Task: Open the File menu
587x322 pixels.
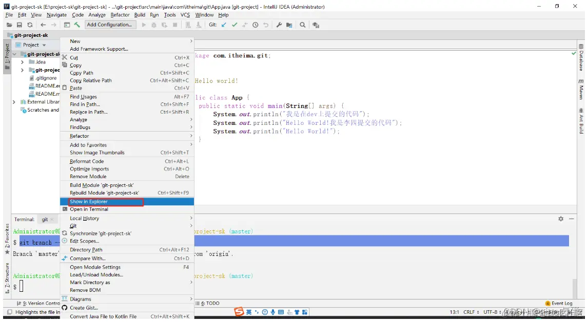Action: 9,15
